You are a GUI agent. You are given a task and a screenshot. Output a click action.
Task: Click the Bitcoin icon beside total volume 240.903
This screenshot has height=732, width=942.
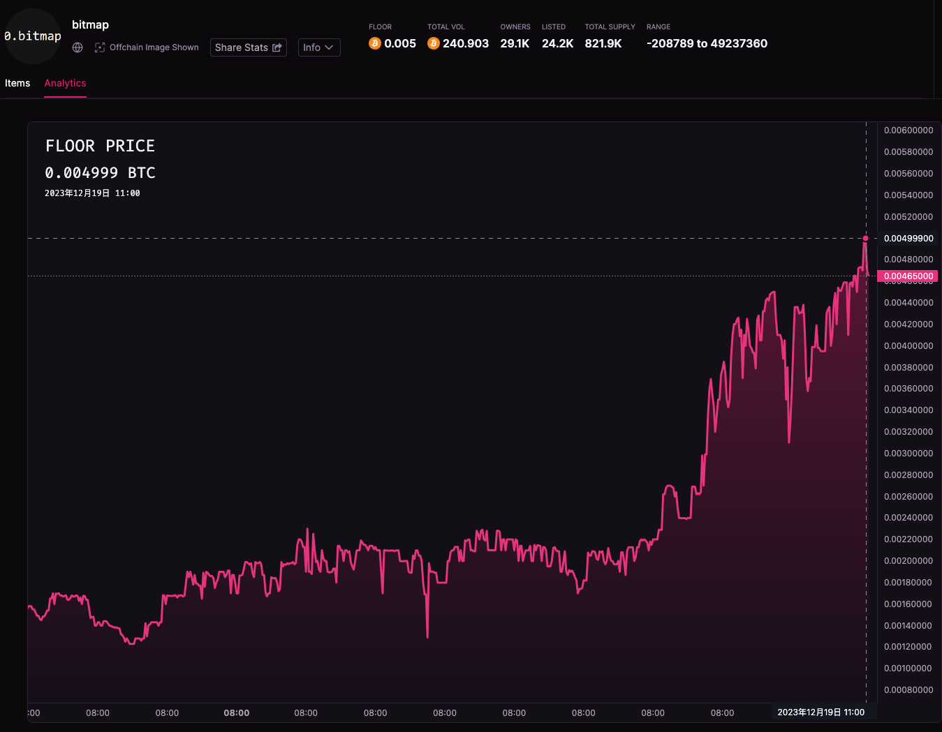(x=434, y=43)
